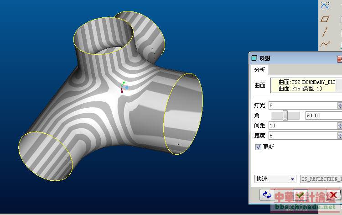Click the IS_REFLECTION analysis name field
Screen dimensions: 342x215
tap(321, 179)
